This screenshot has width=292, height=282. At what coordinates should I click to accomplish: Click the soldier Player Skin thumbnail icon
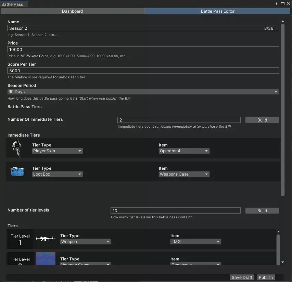(16, 148)
